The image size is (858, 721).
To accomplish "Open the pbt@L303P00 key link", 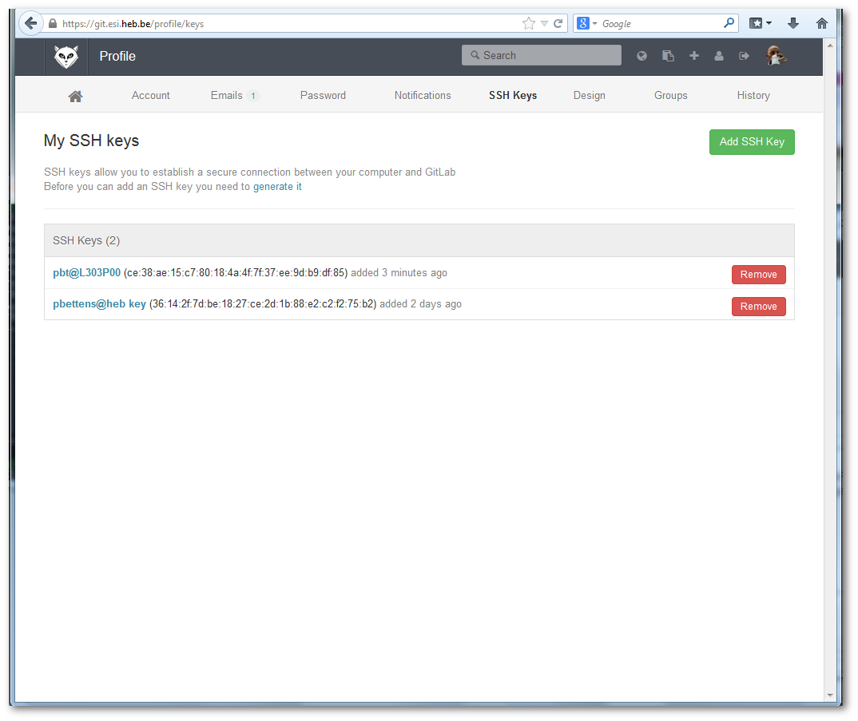I will (x=86, y=272).
